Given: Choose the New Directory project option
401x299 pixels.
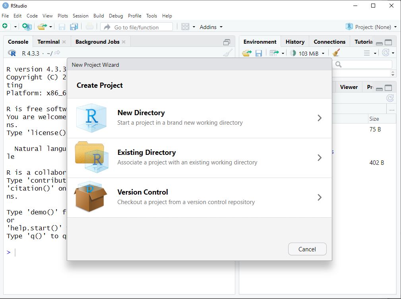Looking at the screenshot, I should tap(199, 118).
